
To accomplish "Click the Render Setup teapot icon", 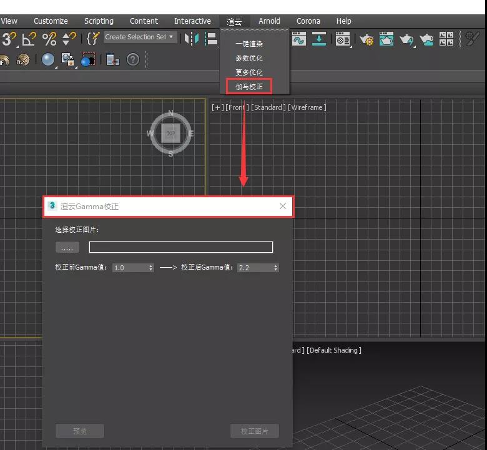I will coord(366,40).
